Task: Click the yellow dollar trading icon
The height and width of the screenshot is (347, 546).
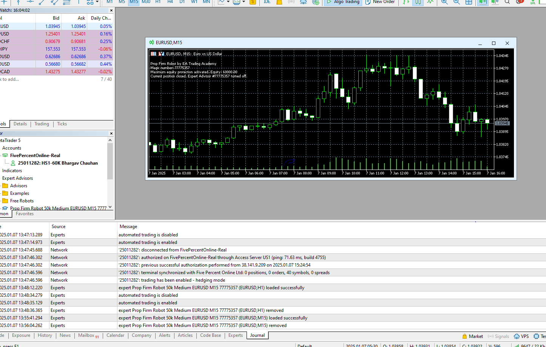Action: [x=253, y=2]
